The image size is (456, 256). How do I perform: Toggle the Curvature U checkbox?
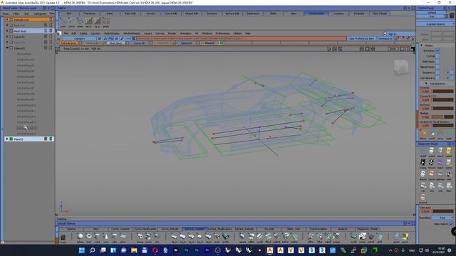[x=437, y=78]
